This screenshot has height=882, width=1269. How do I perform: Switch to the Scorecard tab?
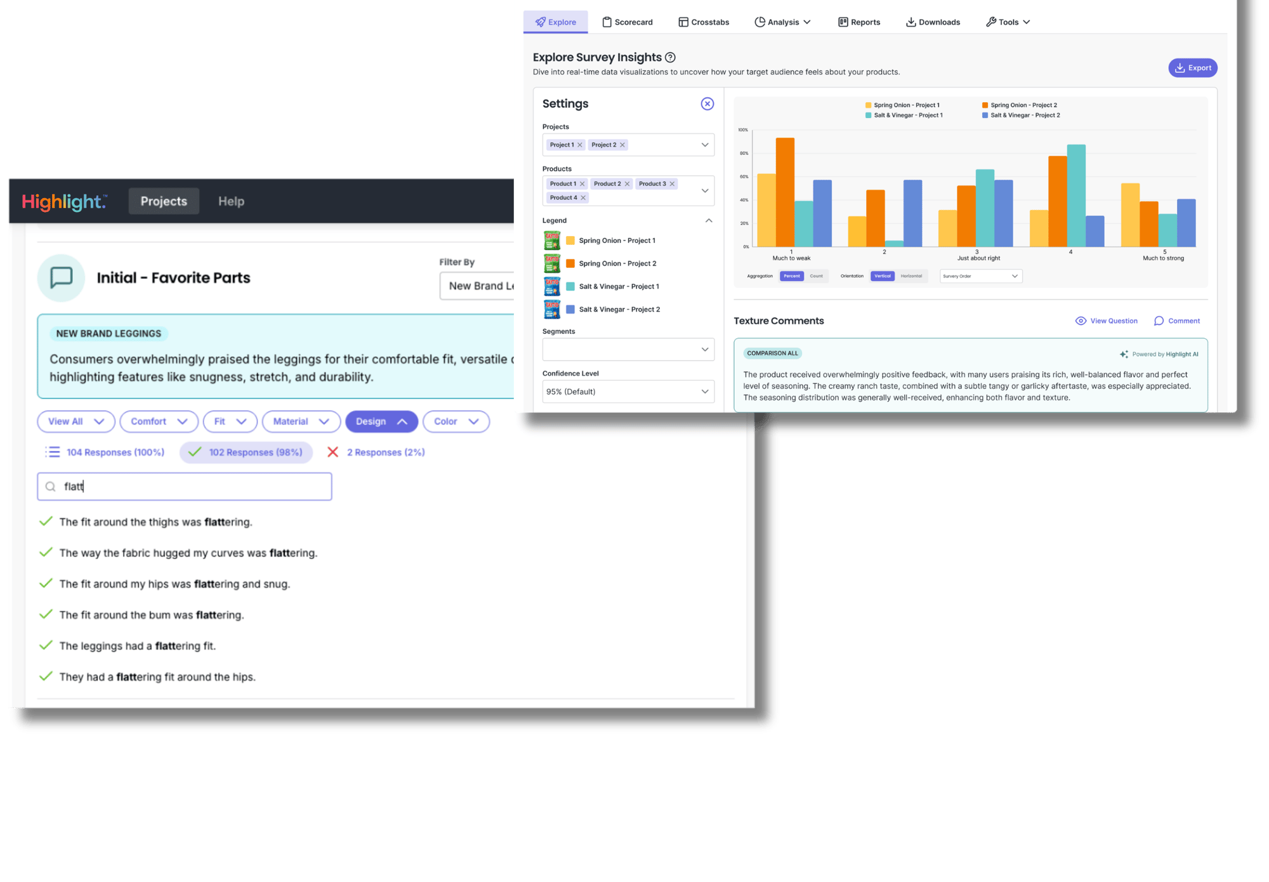627,22
